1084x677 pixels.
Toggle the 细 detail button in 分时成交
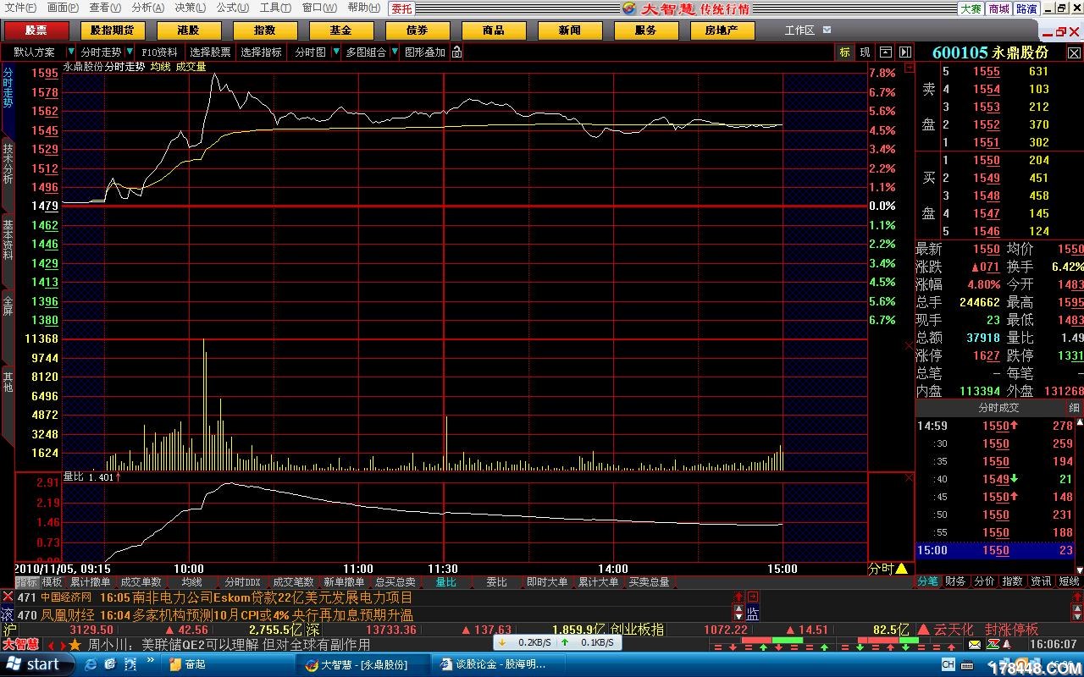(x=1074, y=408)
